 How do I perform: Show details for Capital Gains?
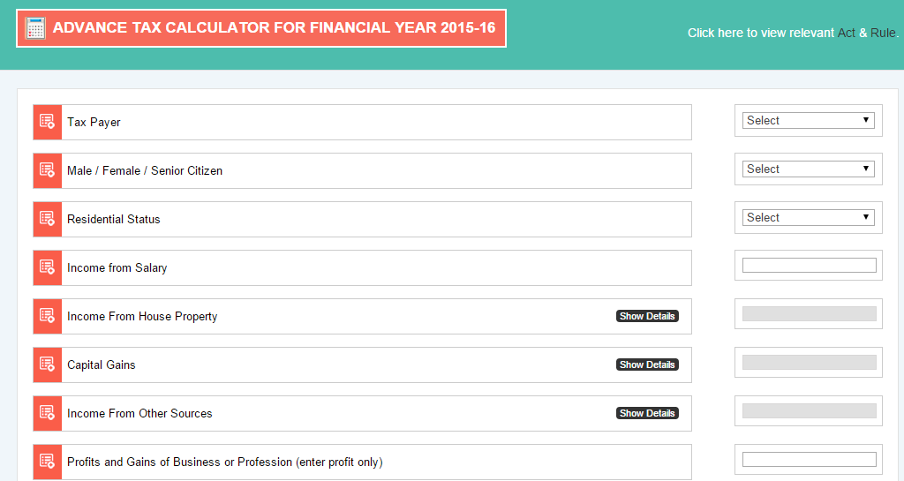647,365
